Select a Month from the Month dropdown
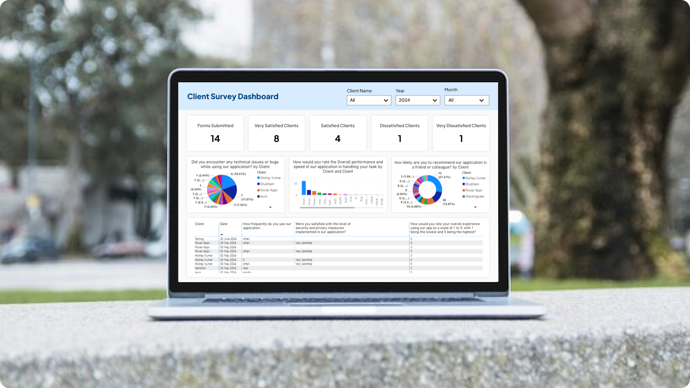The width and height of the screenshot is (690, 388). pos(466,100)
